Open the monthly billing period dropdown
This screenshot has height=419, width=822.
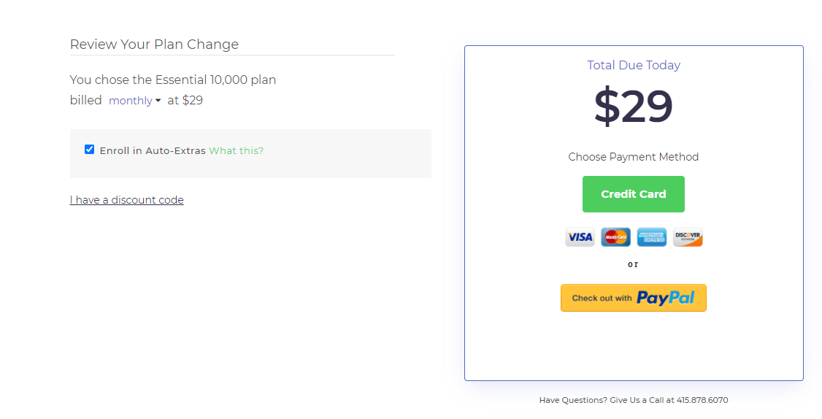pyautogui.click(x=131, y=101)
